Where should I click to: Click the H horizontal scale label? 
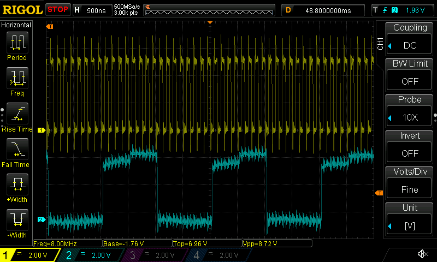[77, 10]
